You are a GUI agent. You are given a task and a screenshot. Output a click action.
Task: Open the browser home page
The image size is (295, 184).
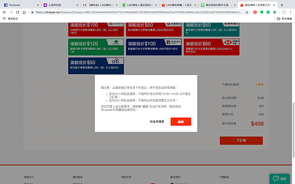tap(24, 12)
